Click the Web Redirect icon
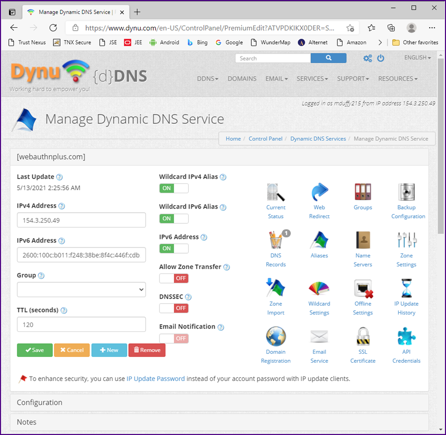Image resolution: width=446 pixels, height=435 pixels. point(319,193)
